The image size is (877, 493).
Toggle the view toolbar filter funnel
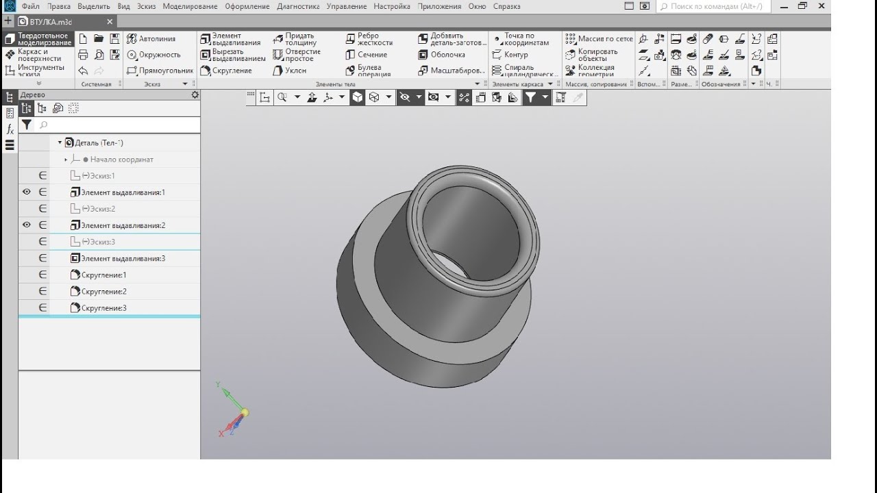click(530, 97)
